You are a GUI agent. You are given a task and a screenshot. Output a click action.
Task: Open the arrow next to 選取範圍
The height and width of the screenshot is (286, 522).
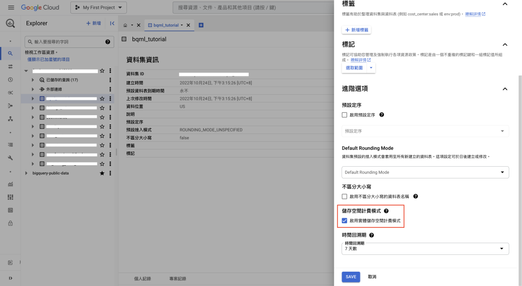(371, 68)
